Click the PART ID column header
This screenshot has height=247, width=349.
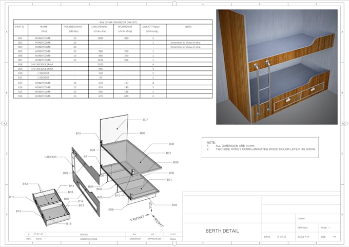point(20,27)
